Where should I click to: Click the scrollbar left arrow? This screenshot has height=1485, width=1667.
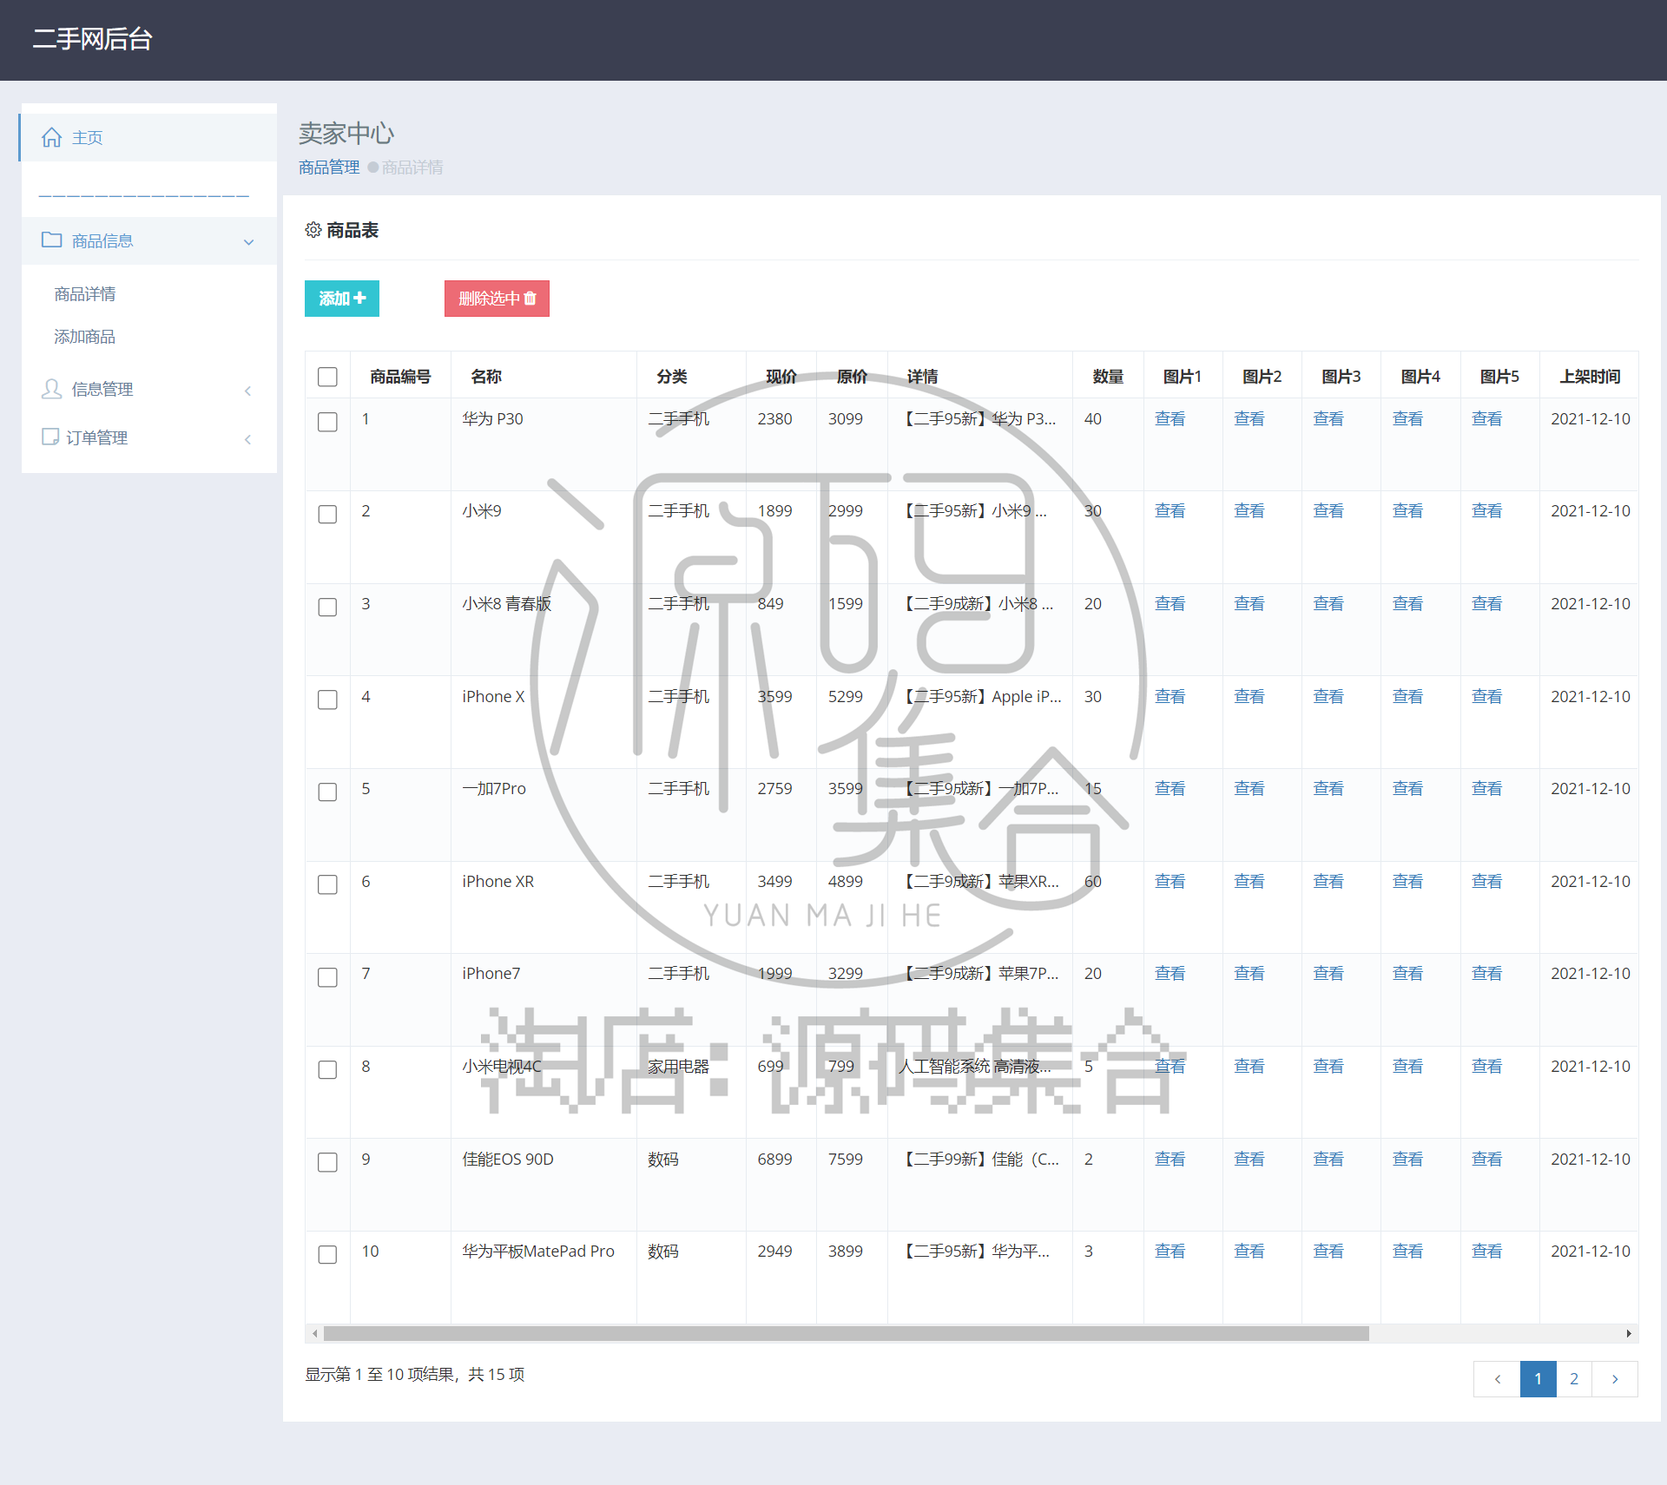[x=314, y=1333]
